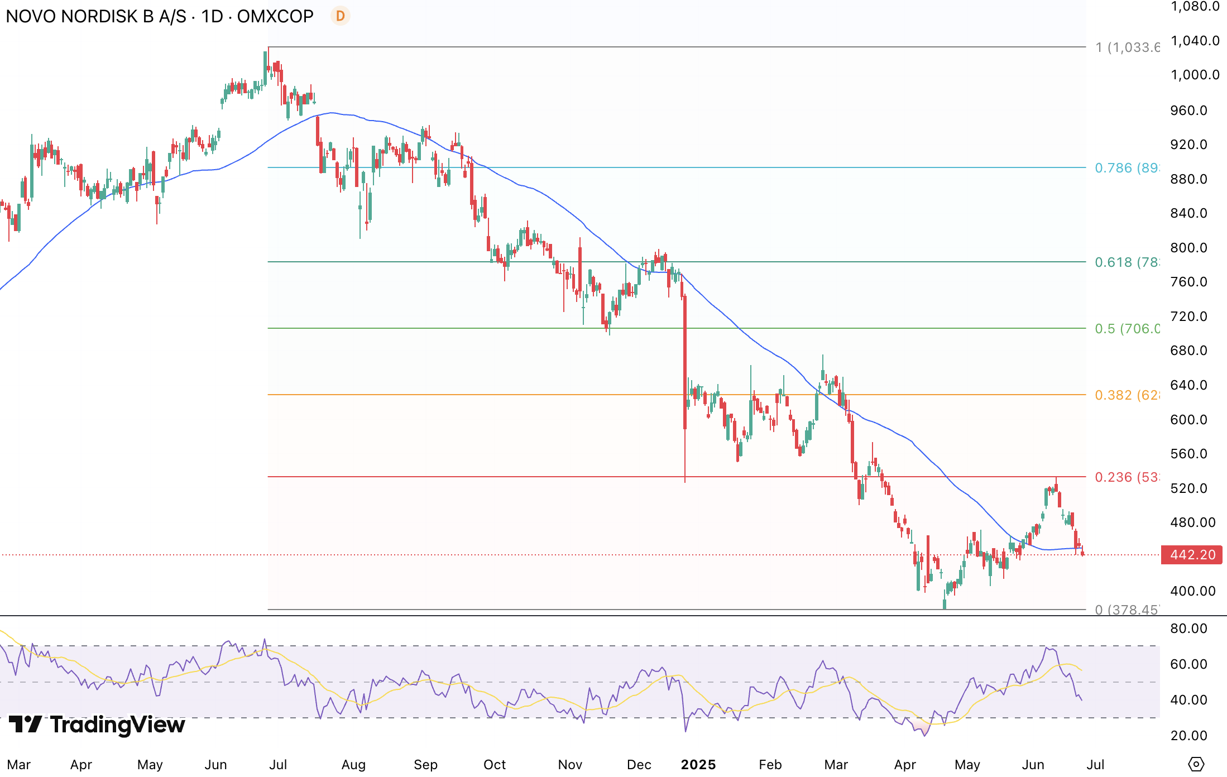Click the TradingView logo
The height and width of the screenshot is (777, 1227).
coord(97,725)
